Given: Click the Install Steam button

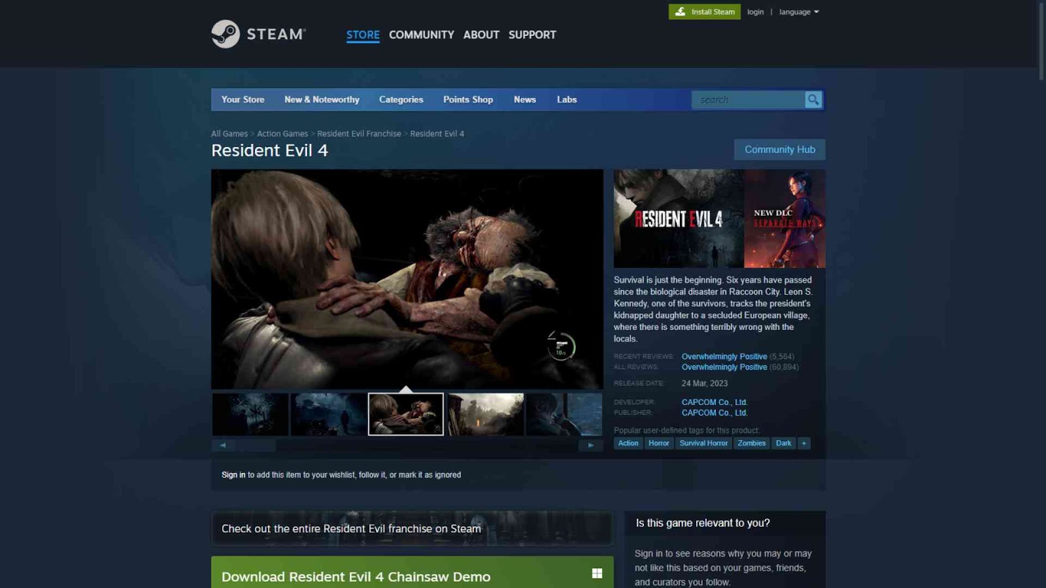Looking at the screenshot, I should pyautogui.click(x=705, y=12).
